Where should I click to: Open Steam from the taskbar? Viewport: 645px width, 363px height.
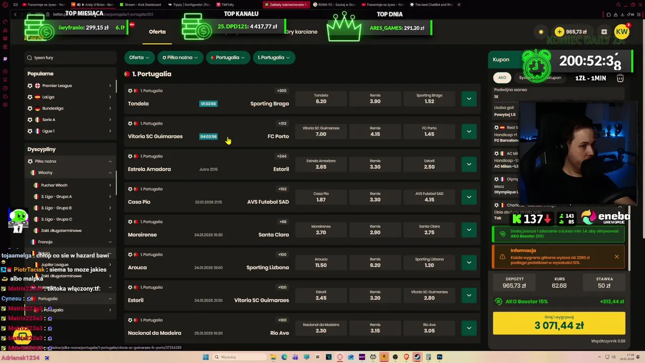pos(417,357)
